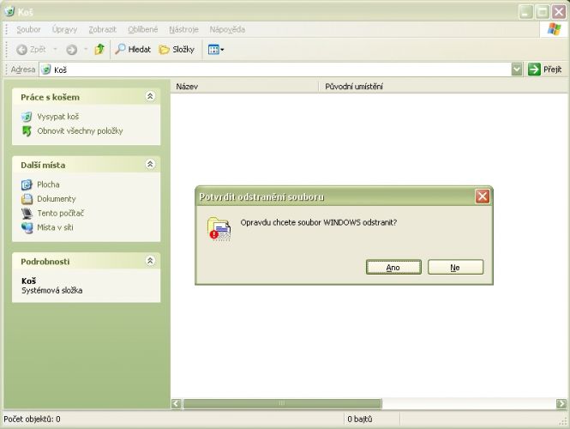
Task: Open Plocha desktop link
Action: coord(48,184)
